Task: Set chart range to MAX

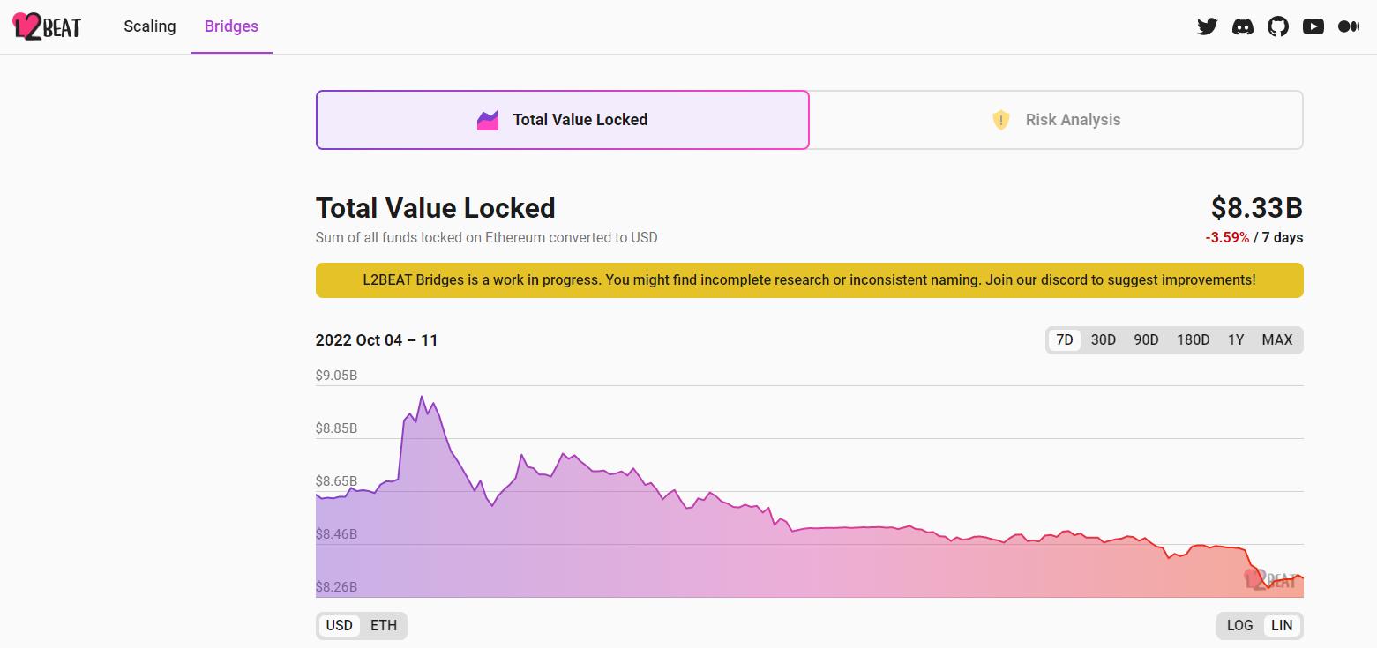Action: coord(1276,339)
